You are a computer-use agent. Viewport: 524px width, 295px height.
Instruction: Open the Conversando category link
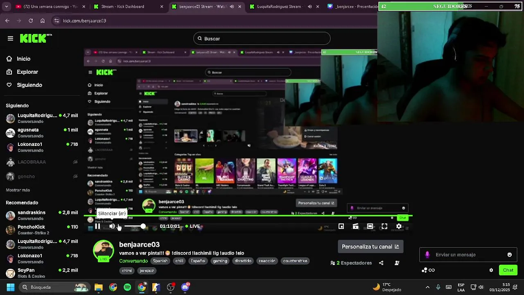click(x=133, y=261)
